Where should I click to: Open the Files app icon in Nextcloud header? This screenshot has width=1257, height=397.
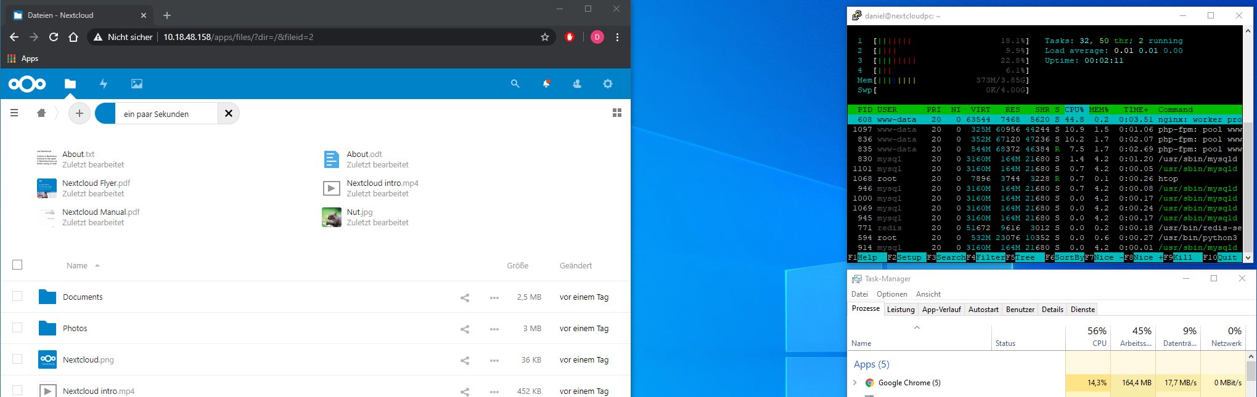[x=70, y=84]
